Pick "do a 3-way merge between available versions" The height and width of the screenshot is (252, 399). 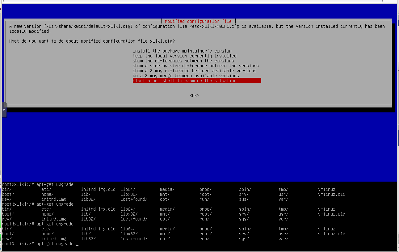[x=186, y=76]
